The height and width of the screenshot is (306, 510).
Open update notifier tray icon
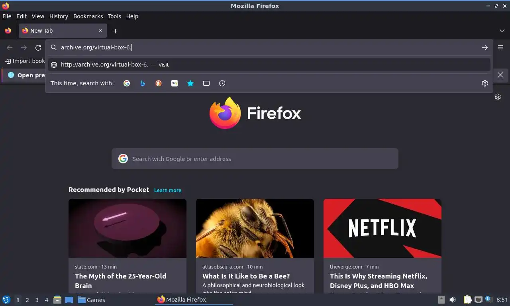tap(488, 299)
